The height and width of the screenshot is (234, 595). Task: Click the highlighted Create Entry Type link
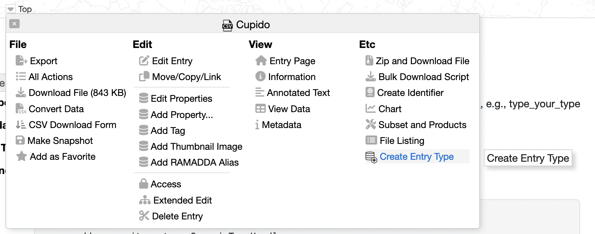click(x=417, y=157)
